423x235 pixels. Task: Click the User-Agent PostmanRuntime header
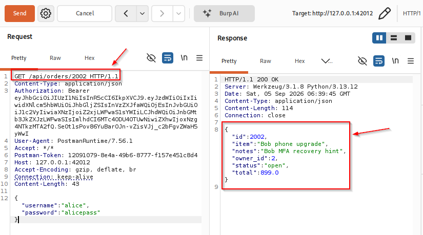coord(73,141)
